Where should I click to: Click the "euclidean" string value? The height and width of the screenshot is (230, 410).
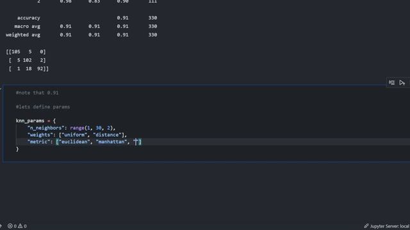click(x=74, y=142)
